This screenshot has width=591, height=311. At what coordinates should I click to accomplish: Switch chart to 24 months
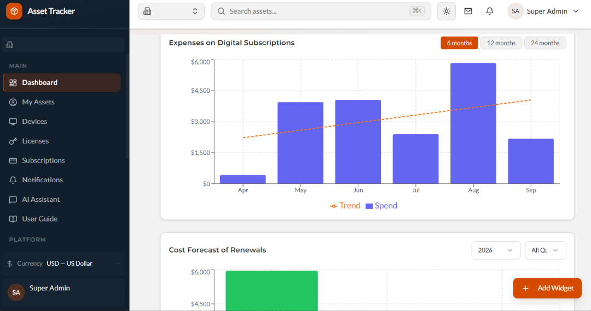tap(545, 43)
